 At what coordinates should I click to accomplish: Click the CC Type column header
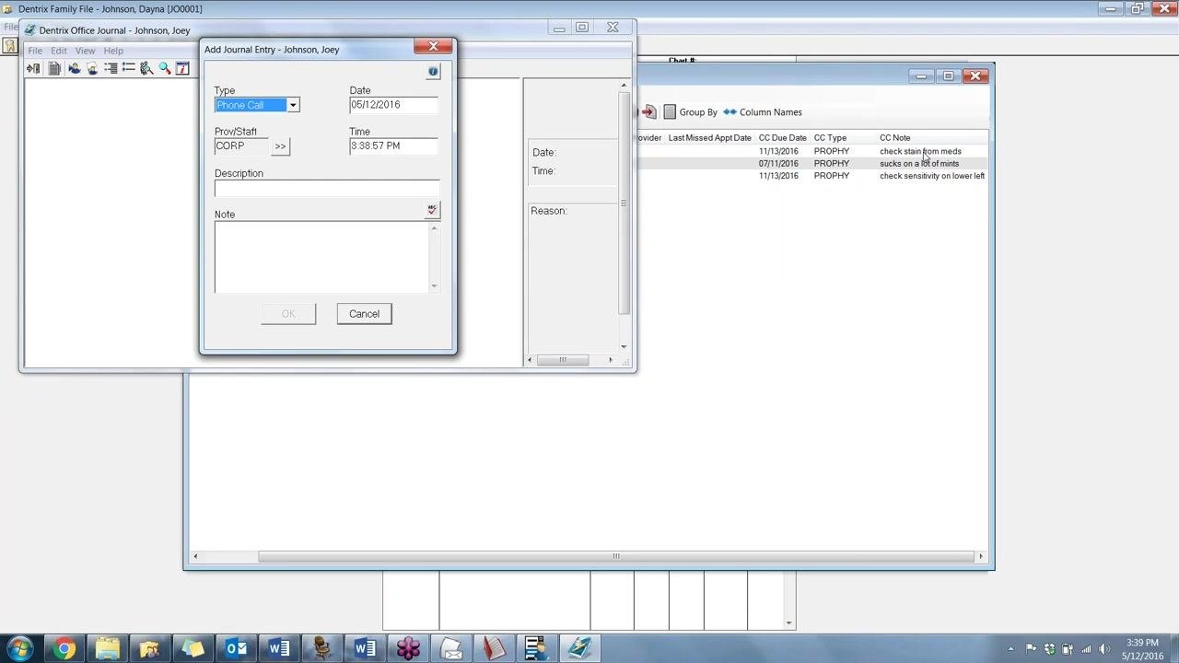click(830, 138)
